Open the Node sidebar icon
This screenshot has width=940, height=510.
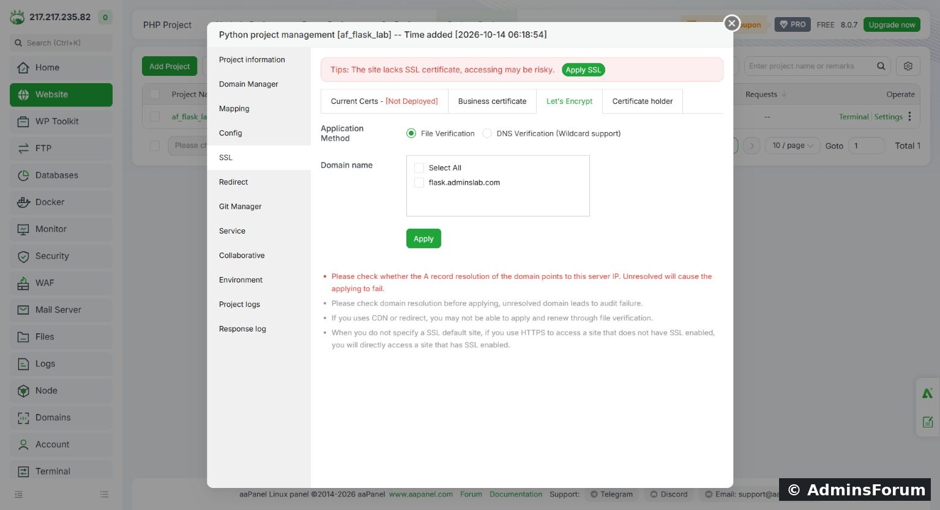pos(23,390)
